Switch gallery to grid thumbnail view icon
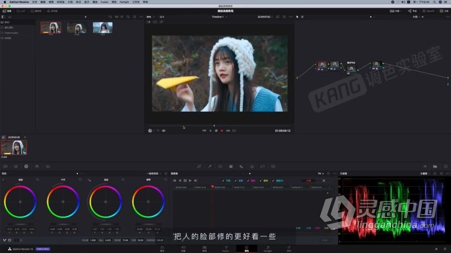This screenshot has width=451, height=253. coord(116,17)
